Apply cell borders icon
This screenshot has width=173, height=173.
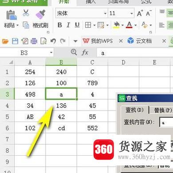[x=88, y=25]
